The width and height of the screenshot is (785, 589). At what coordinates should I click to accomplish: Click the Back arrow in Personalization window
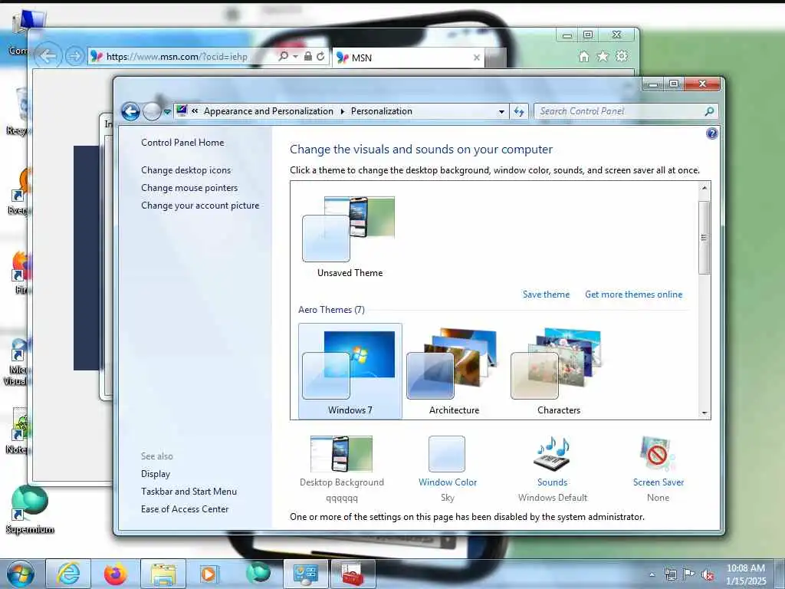130,111
